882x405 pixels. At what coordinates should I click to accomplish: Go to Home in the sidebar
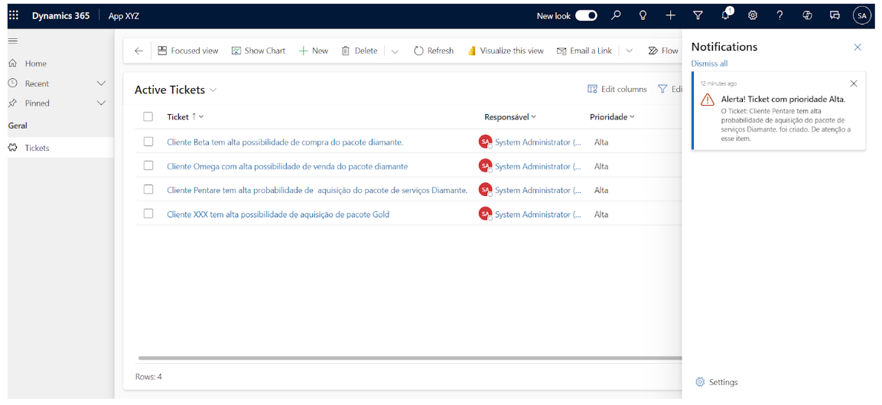[x=35, y=64]
